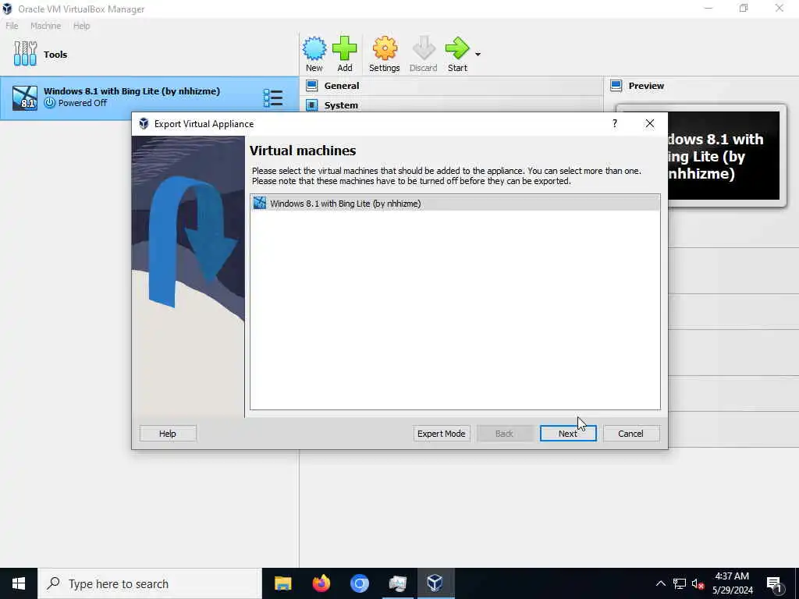Click the muted volume tray icon
The width and height of the screenshot is (799, 599).
pos(698,583)
